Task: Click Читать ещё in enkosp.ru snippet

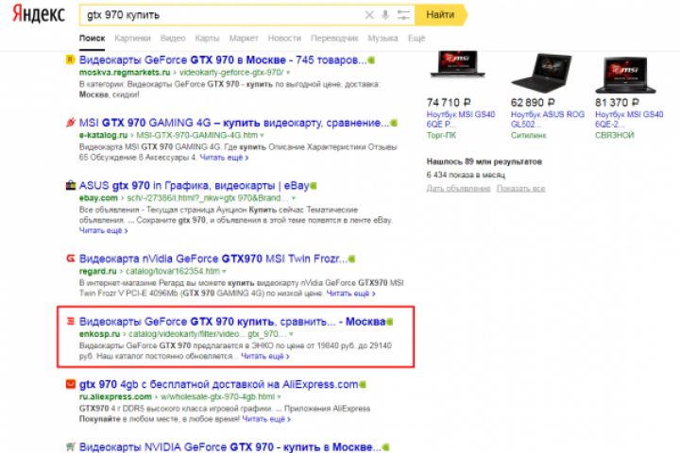Action: [x=265, y=357]
